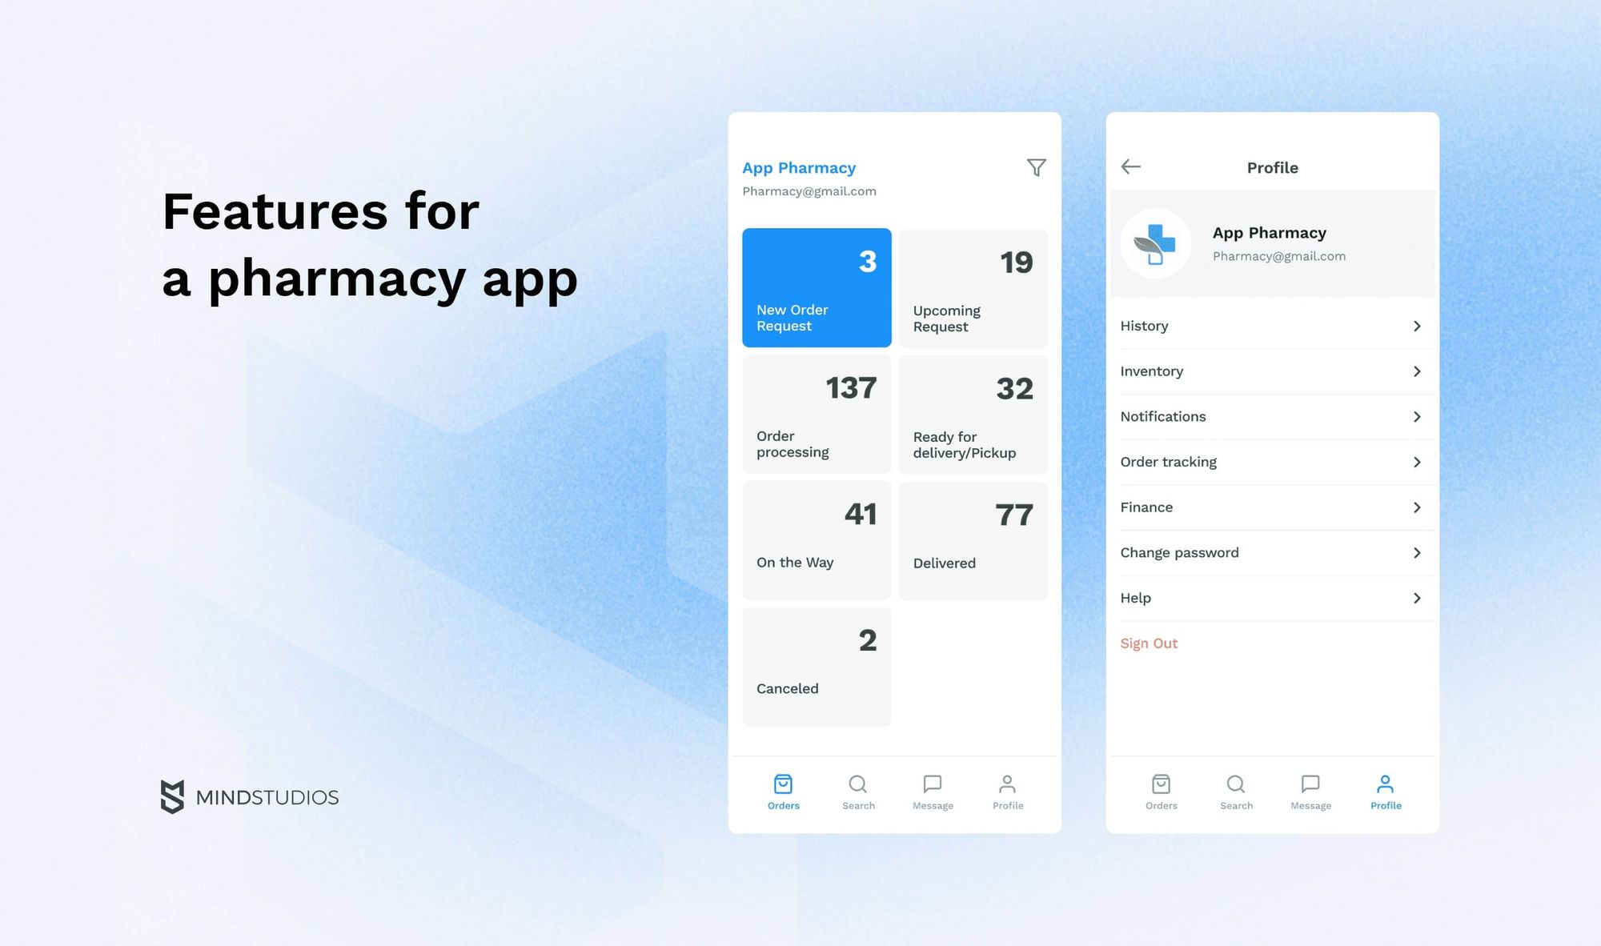This screenshot has height=946, width=1601.
Task: Toggle Change password section
Action: 1272,552
